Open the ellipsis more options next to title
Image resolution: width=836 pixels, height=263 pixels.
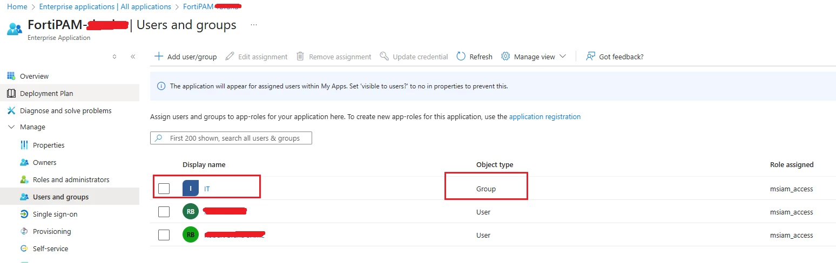click(x=254, y=25)
